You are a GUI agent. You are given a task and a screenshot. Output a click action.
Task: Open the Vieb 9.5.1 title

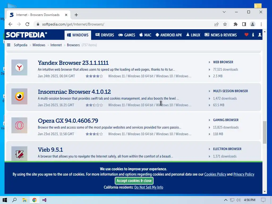(x=50, y=150)
